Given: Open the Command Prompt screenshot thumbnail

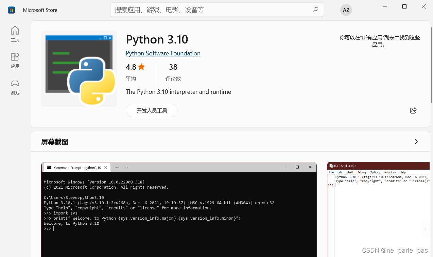Looking at the screenshot, I should pyautogui.click(x=179, y=209).
